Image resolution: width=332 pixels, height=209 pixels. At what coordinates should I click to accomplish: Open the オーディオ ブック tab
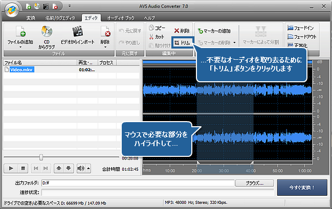pos(121,18)
